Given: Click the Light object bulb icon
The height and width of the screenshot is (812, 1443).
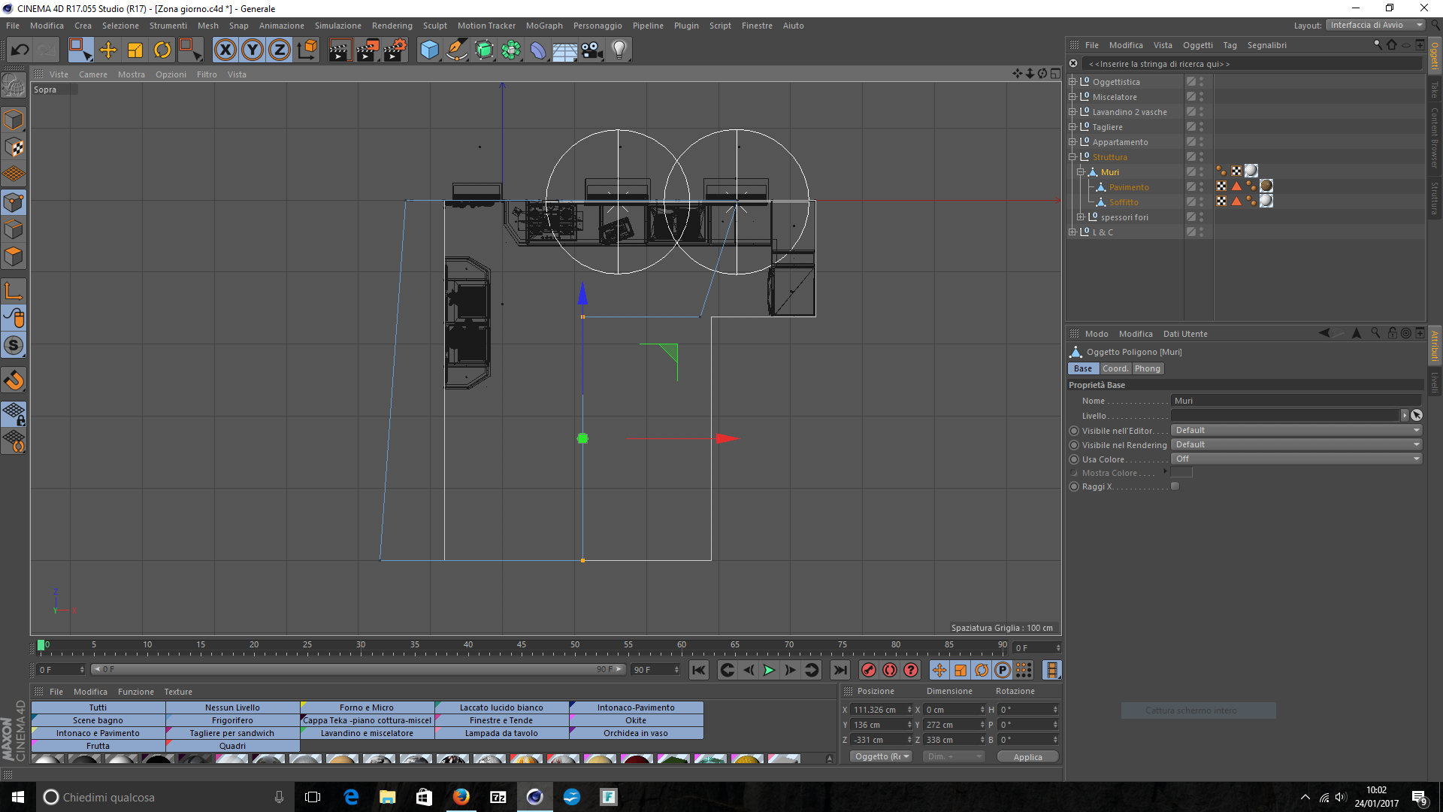Looking at the screenshot, I should click(x=619, y=50).
